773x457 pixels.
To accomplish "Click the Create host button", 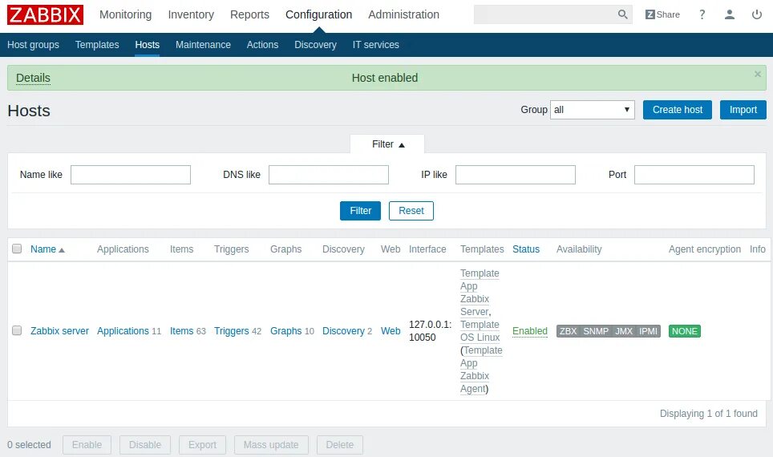I will pyautogui.click(x=677, y=110).
